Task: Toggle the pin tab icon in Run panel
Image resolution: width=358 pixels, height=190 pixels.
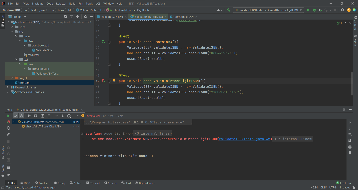Action: pyautogui.click(x=8, y=175)
